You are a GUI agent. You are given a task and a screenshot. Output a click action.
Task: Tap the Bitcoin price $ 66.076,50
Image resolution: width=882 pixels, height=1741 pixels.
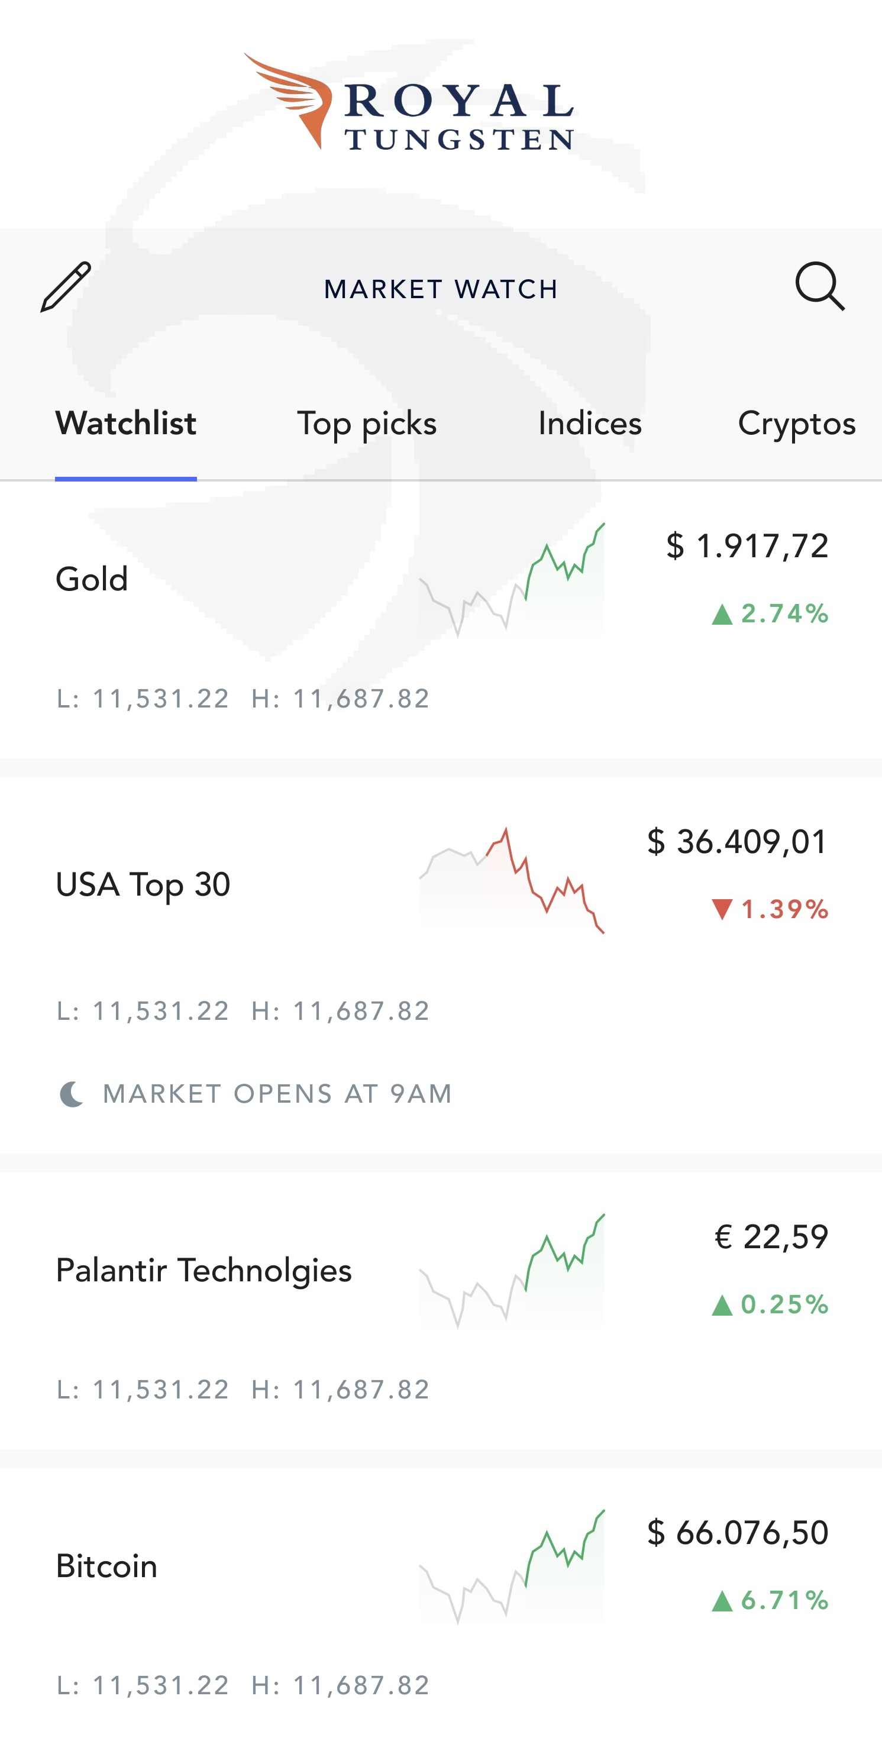[x=737, y=1533]
